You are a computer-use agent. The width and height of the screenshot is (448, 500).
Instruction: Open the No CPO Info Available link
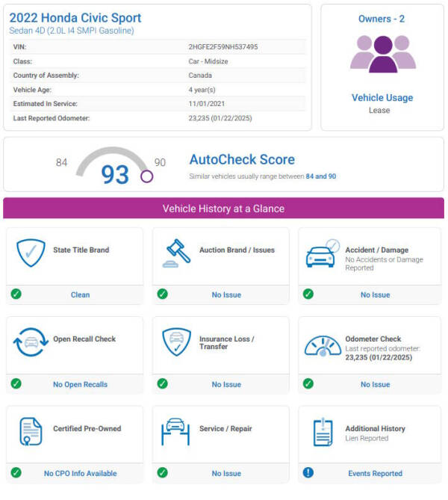click(80, 473)
